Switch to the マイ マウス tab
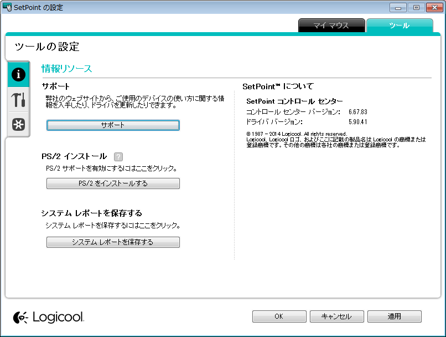The image size is (446, 337). click(x=331, y=25)
